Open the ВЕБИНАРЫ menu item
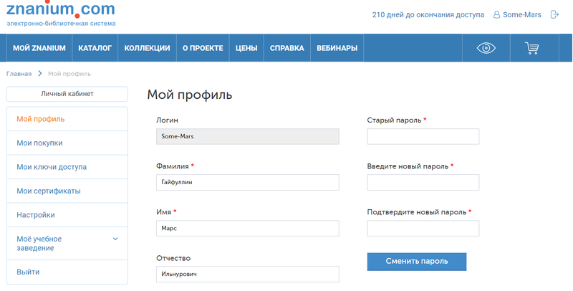The image size is (573, 291). click(x=337, y=49)
